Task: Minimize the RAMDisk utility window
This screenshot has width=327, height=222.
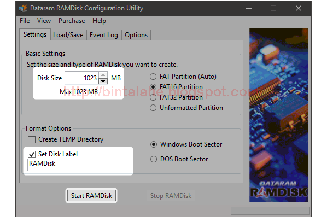Action: tap(249, 8)
